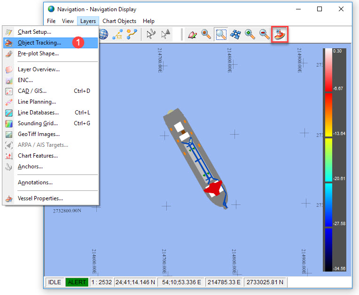Choose Chart Setup menu entry

coord(34,32)
